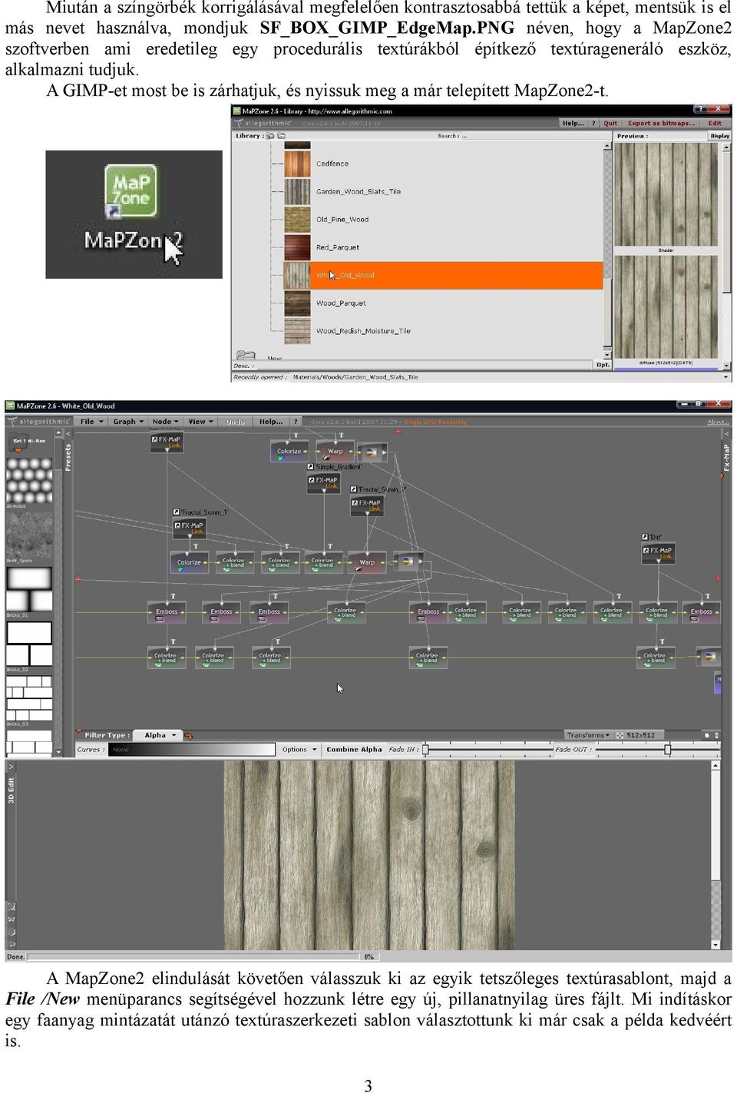Image resolution: width=737 pixels, height=1093 pixels.
Task: Click the first Library icon next to label
Action: [x=270, y=136]
